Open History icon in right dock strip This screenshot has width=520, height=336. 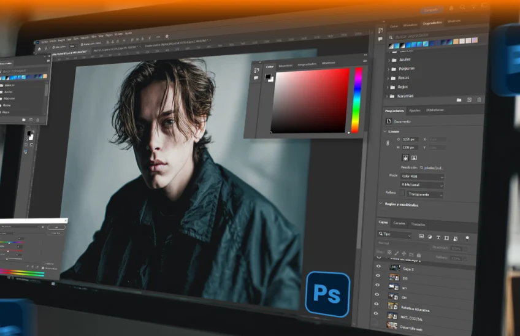pos(381,31)
